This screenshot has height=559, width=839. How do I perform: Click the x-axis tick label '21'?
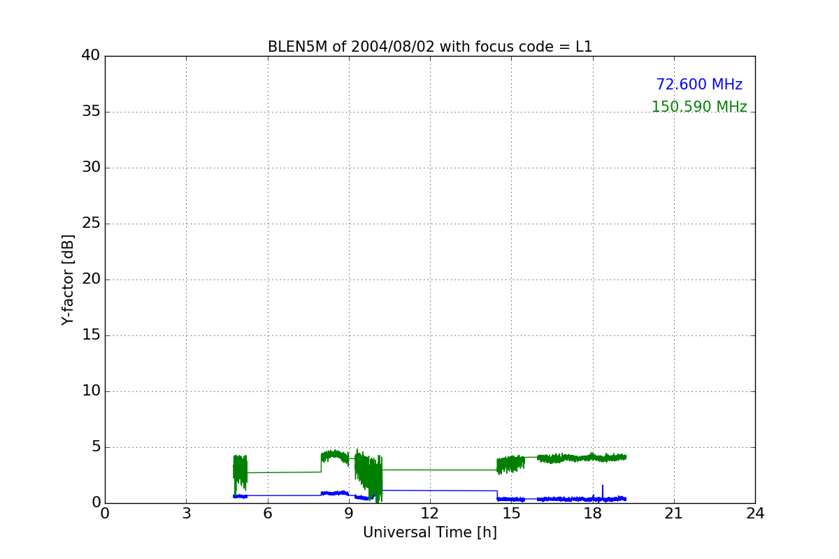674,514
